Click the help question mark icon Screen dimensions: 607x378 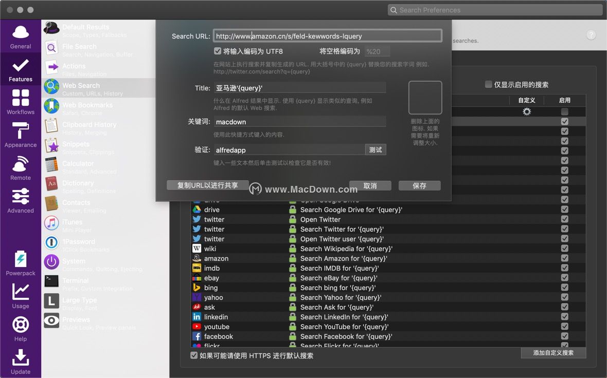tap(591, 35)
